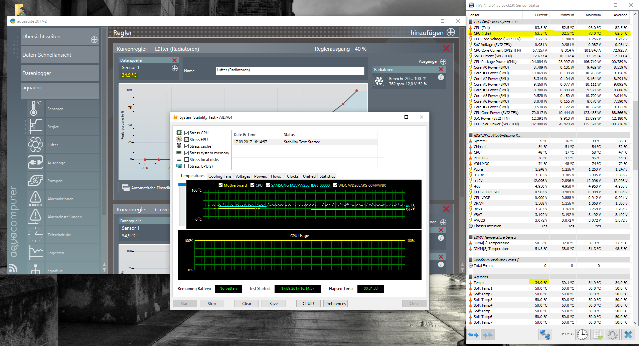Open the folder icon on the desktop

20,10
